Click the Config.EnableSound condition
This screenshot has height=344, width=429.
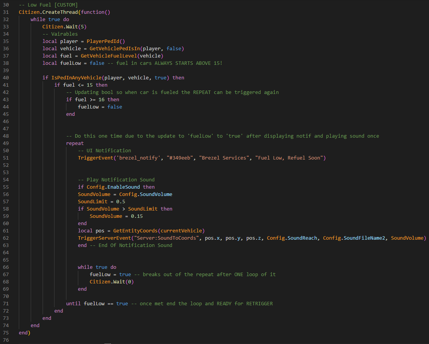[113, 187]
